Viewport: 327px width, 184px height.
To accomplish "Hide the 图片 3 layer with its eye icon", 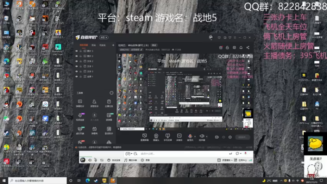I will tap(76, 51).
